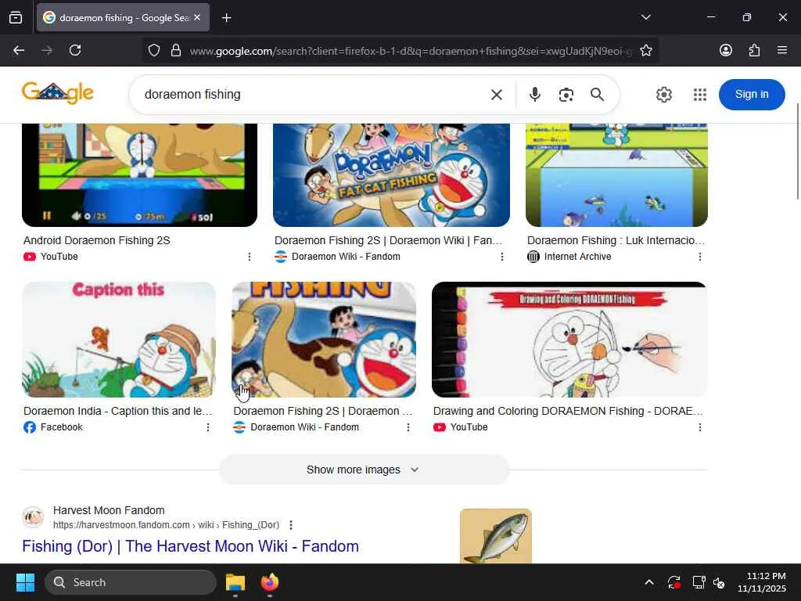The width and height of the screenshot is (801, 601).
Task: Open the Firefox application menu
Action: pyautogui.click(x=781, y=50)
